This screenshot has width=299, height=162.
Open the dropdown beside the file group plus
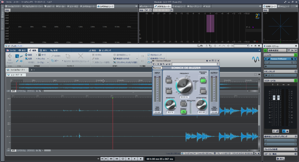point(34,70)
